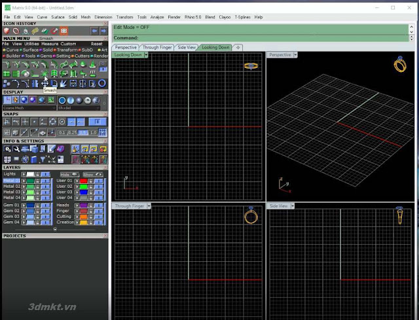Open the Rhino 5.0 menu
The height and width of the screenshot is (320, 419).
[192, 17]
